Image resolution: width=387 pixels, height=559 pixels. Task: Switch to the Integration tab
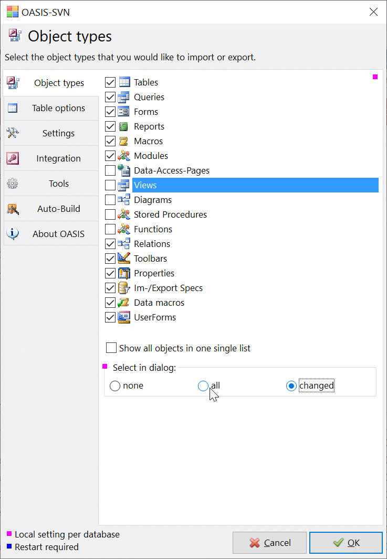51,158
